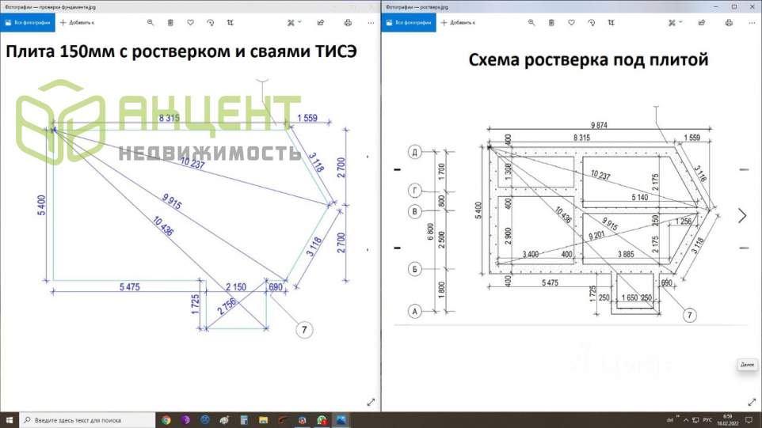Open the Windows Start menu
Image resolution: width=762 pixels, height=428 pixels.
click(x=8, y=420)
